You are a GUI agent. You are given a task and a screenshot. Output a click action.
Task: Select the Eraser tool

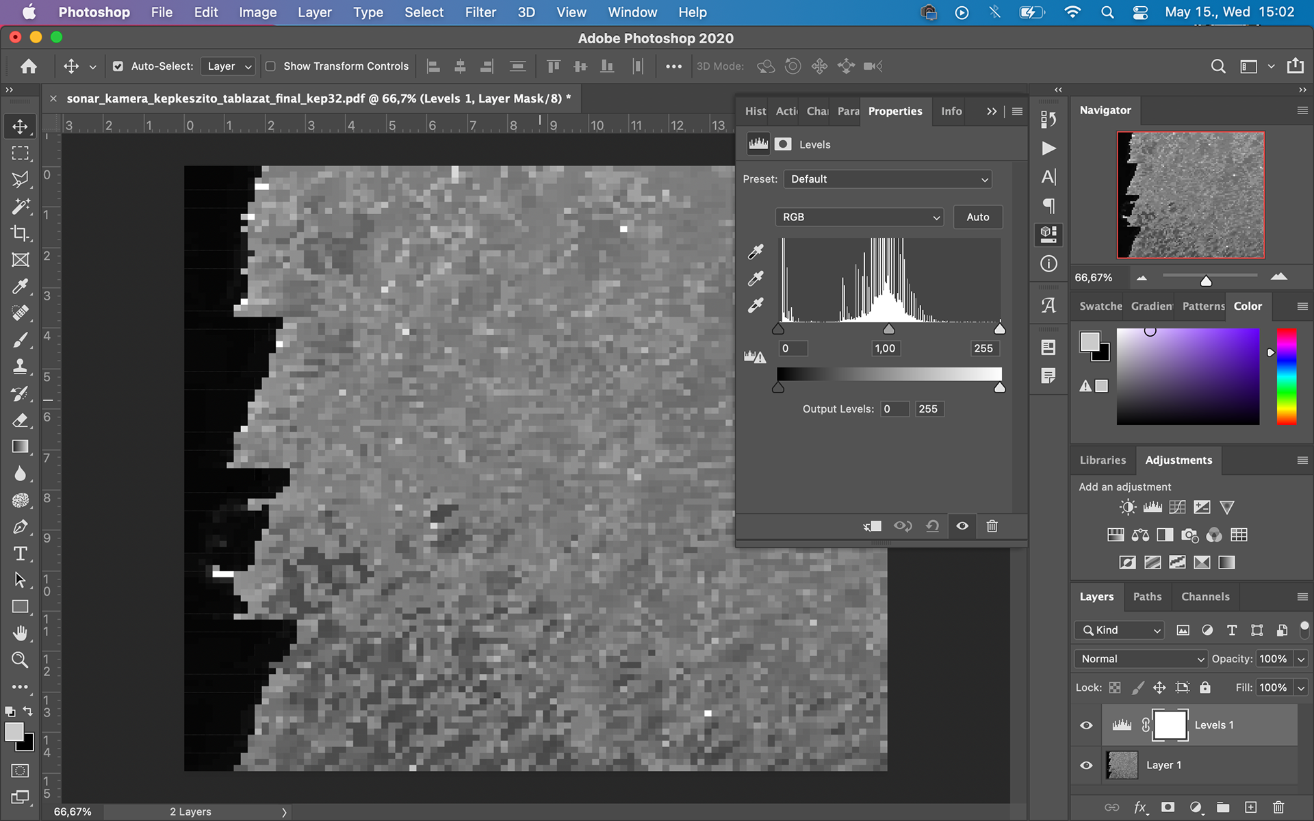(x=20, y=420)
